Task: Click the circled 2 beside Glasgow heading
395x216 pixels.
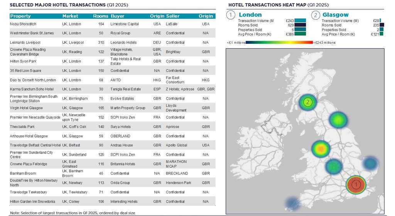Action: tap(316, 15)
